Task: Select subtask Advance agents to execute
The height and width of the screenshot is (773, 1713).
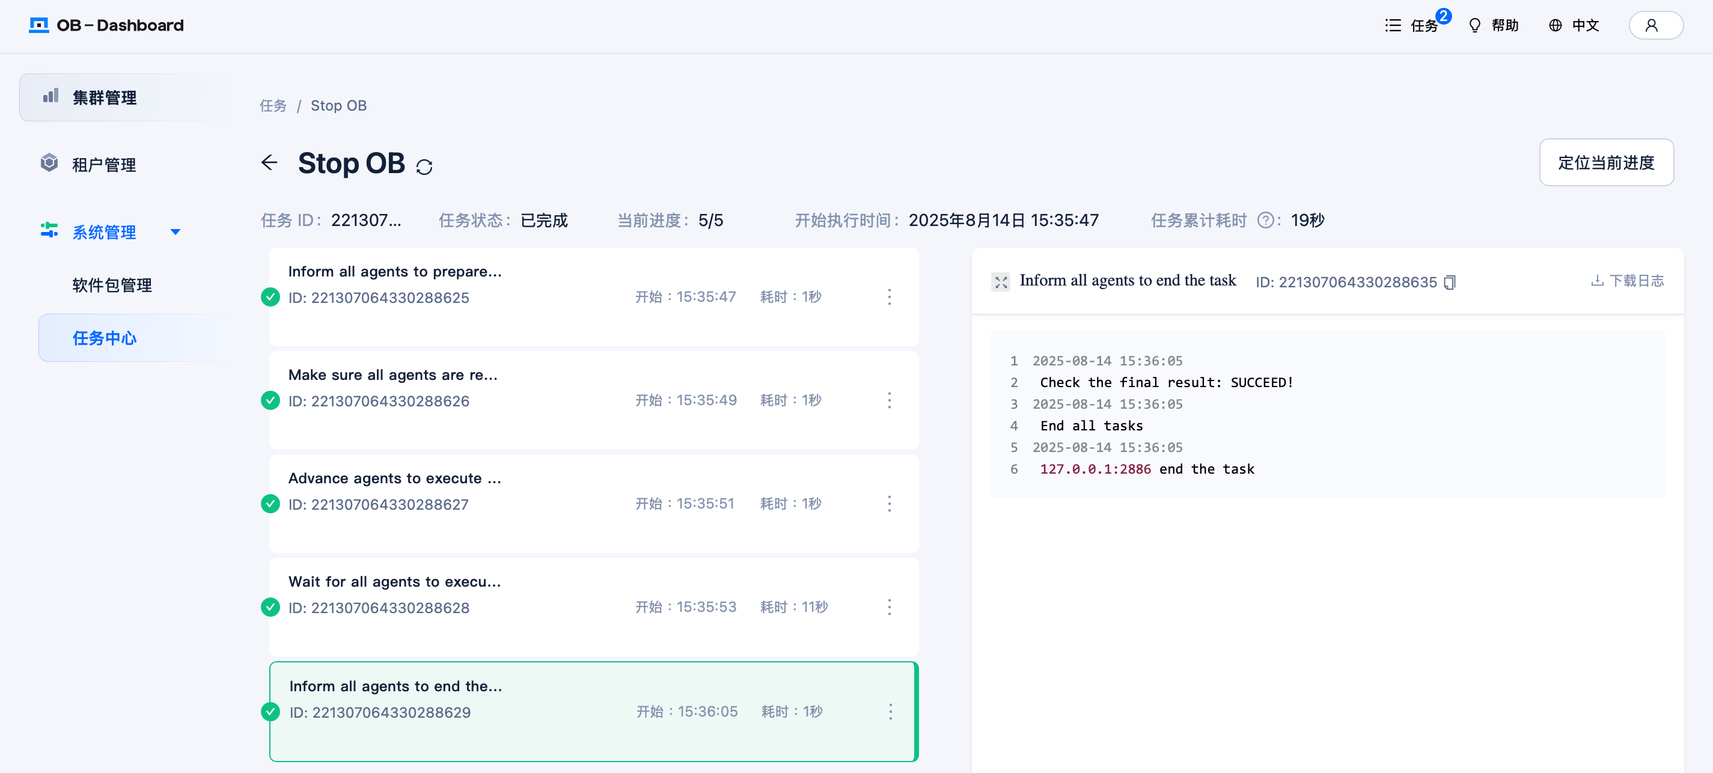Action: pyautogui.click(x=593, y=504)
